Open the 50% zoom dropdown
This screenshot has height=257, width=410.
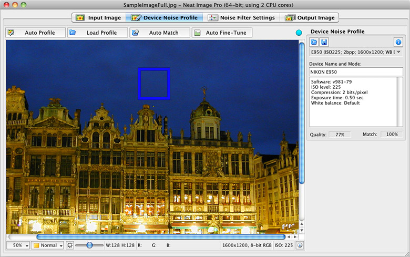[x=18, y=245]
